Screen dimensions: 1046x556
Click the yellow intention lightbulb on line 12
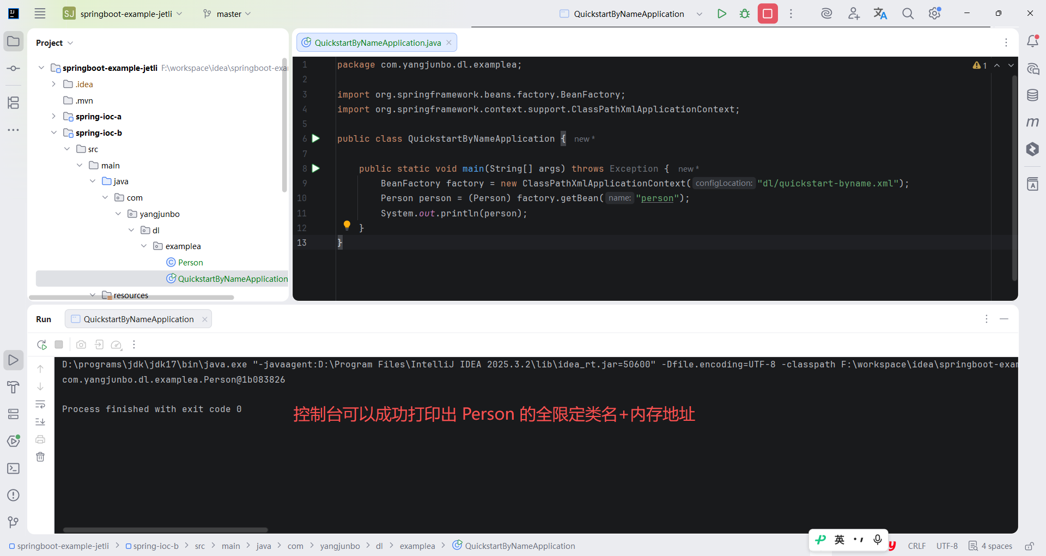click(347, 225)
